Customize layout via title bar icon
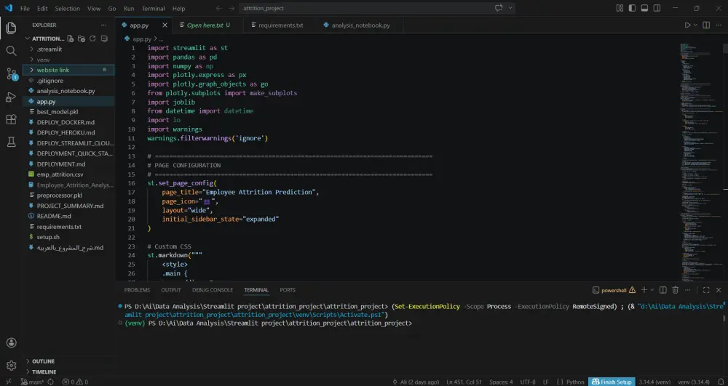728x386 pixels. coord(620,8)
